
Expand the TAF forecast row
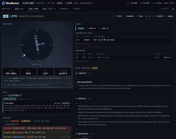tap(37, 85)
